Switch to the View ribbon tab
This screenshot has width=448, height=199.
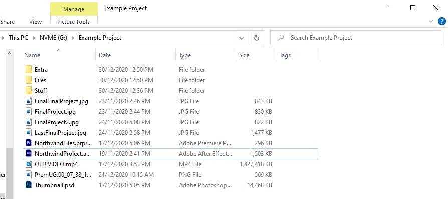pyautogui.click(x=35, y=22)
